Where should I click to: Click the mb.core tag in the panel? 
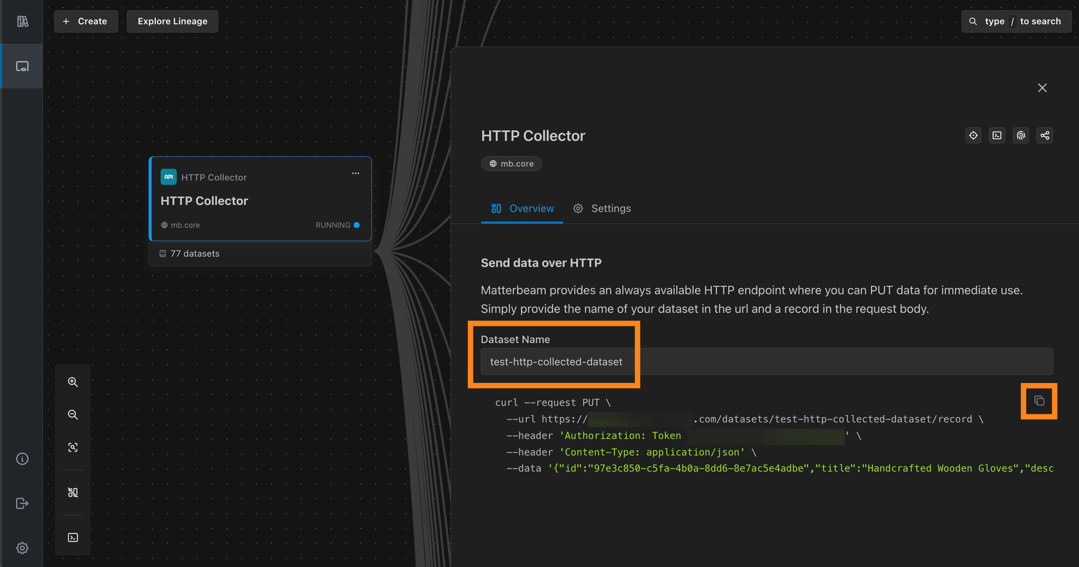511,163
